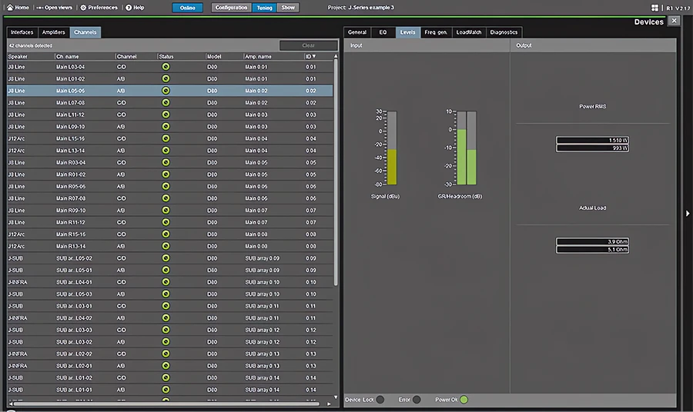Screen dimensions: 693x412
Task: Click status icon of Main L15-16 row
Action: [x=166, y=138]
